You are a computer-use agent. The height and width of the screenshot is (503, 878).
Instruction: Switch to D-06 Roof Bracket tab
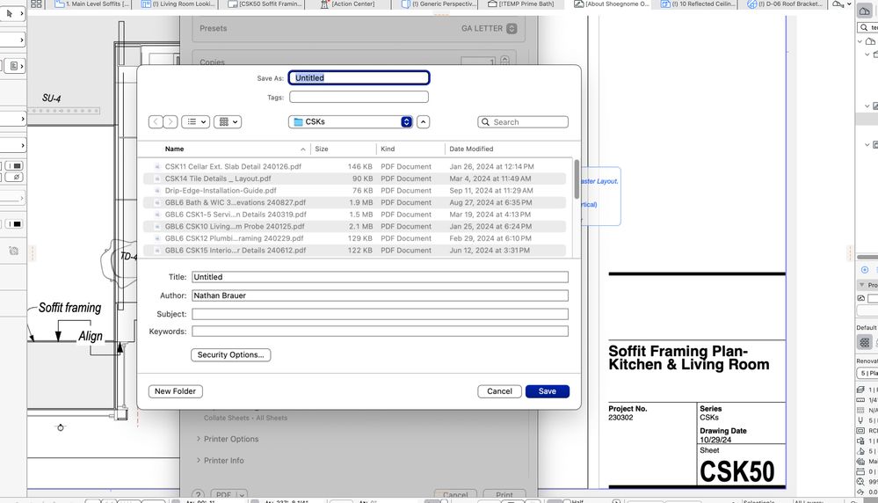[x=785, y=4]
